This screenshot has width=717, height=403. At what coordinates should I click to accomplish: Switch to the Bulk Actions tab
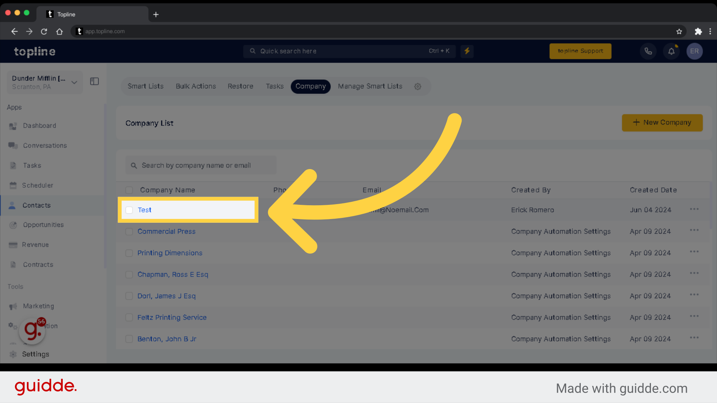[x=196, y=87]
